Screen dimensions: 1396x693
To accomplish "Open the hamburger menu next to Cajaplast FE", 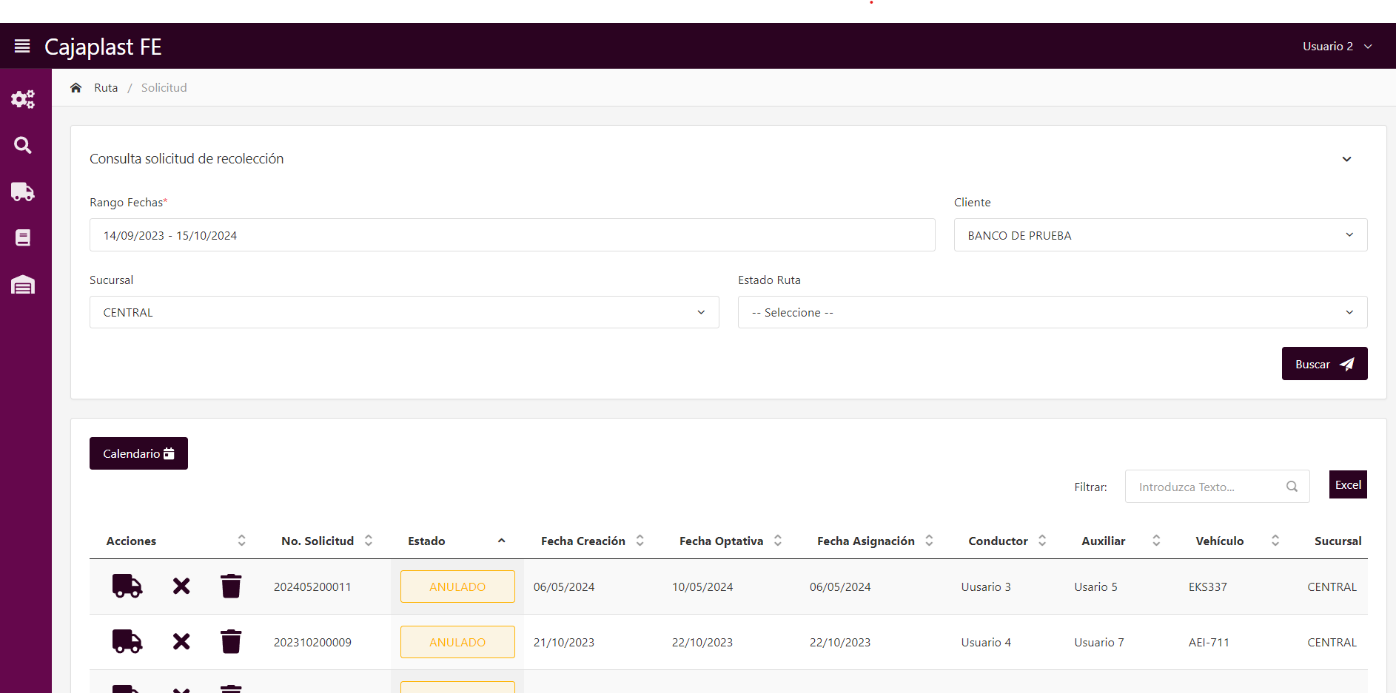I will (x=22, y=46).
